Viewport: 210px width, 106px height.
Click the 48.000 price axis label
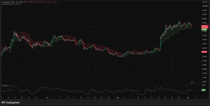click(204, 61)
